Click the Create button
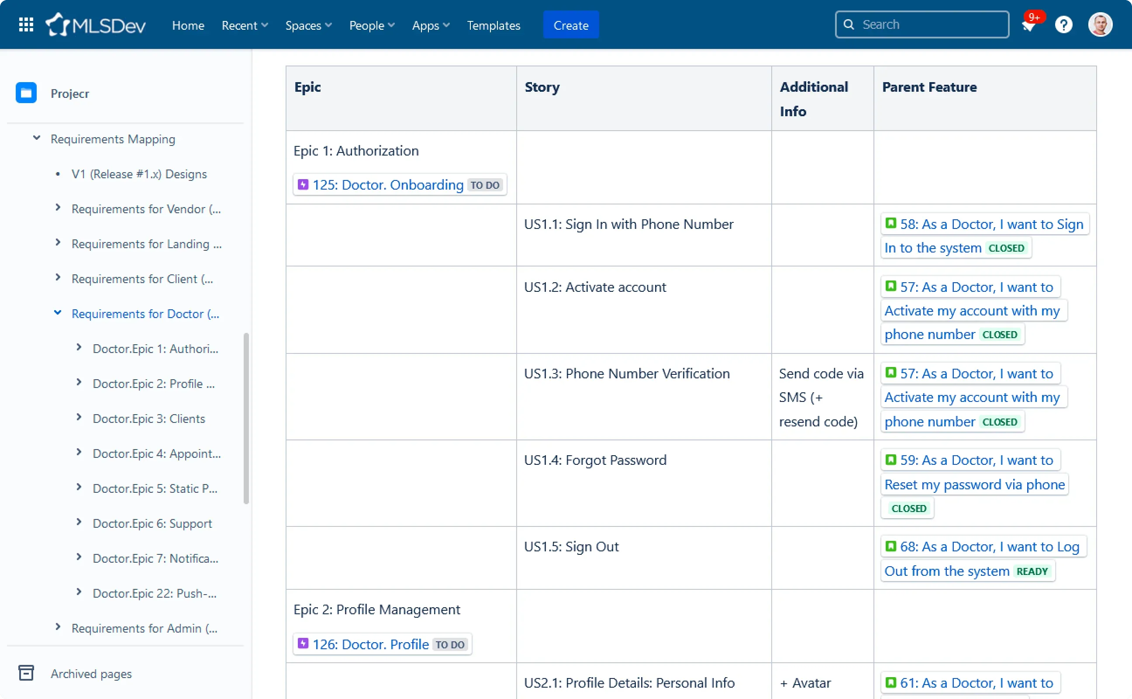 pyautogui.click(x=570, y=24)
